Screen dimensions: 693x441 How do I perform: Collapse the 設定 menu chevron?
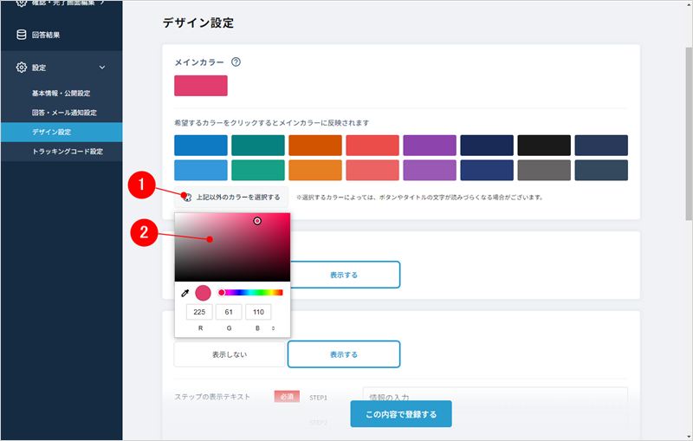[102, 67]
